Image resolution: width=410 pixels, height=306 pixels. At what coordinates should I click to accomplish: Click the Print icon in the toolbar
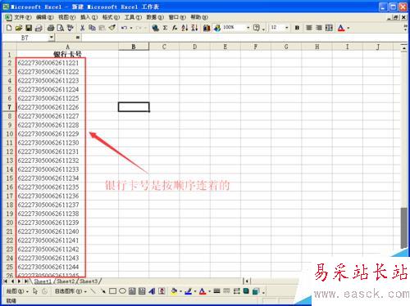point(51,28)
